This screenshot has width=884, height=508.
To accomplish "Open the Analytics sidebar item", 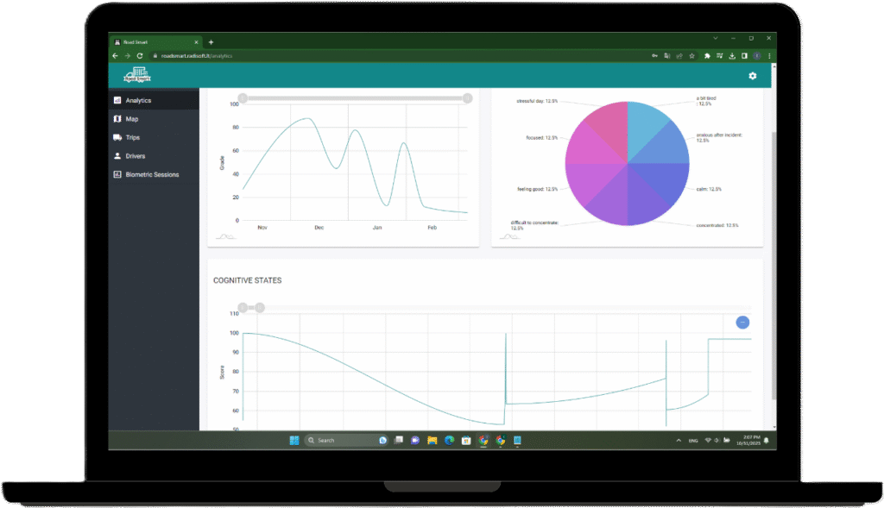I will [138, 101].
